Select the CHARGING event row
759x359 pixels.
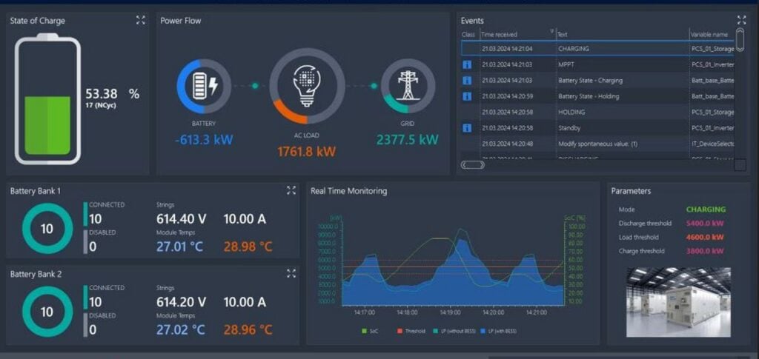598,49
